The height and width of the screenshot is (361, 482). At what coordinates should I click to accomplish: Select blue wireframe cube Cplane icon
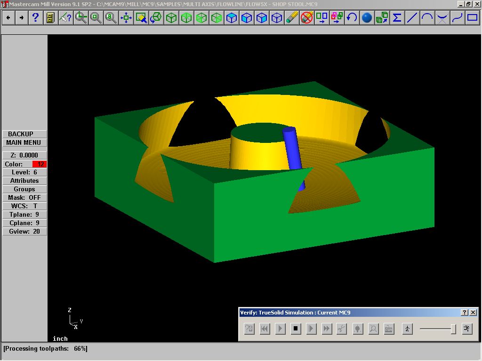(x=276, y=18)
